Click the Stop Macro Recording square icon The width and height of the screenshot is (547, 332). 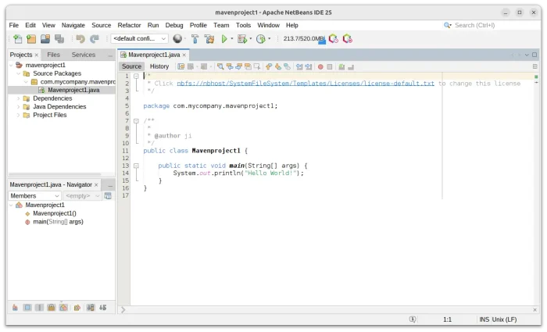click(x=330, y=66)
